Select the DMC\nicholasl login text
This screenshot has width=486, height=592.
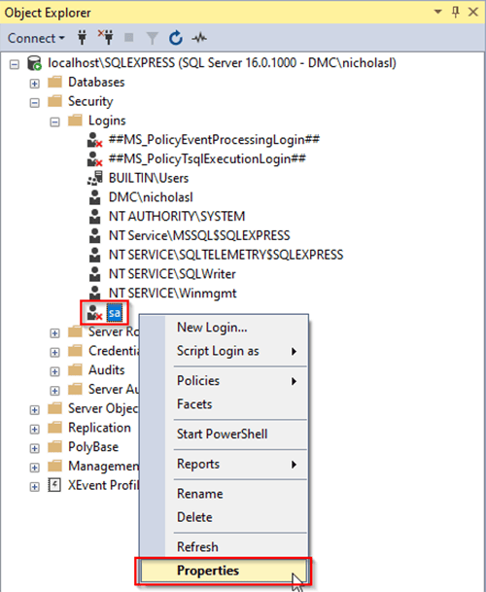151,197
